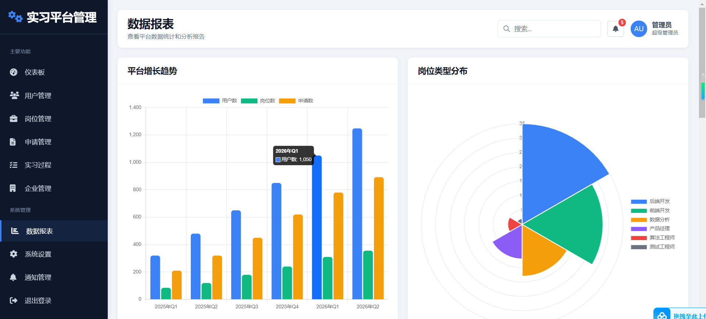Screen dimensions: 706x319
Task: Click the 数据报表 chart icon
Action: (x=15, y=231)
